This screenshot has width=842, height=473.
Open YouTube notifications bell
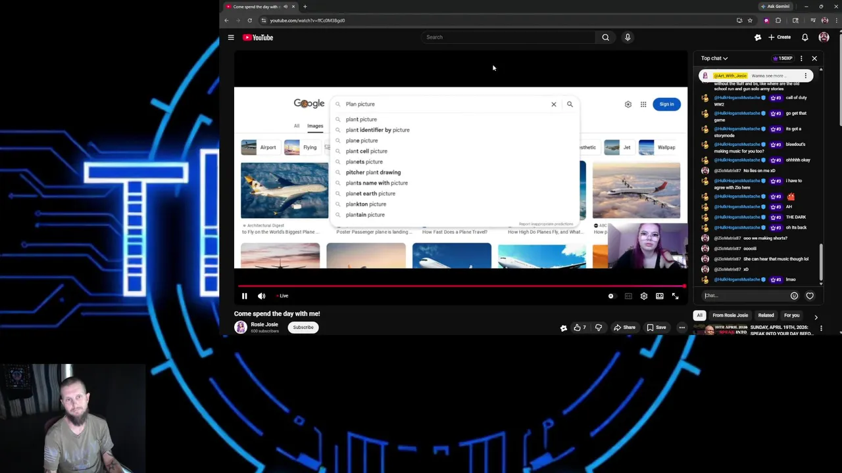(x=805, y=37)
